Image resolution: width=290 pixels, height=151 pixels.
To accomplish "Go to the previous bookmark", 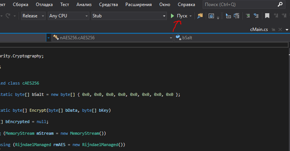I will pyautogui.click(x=276, y=16).
